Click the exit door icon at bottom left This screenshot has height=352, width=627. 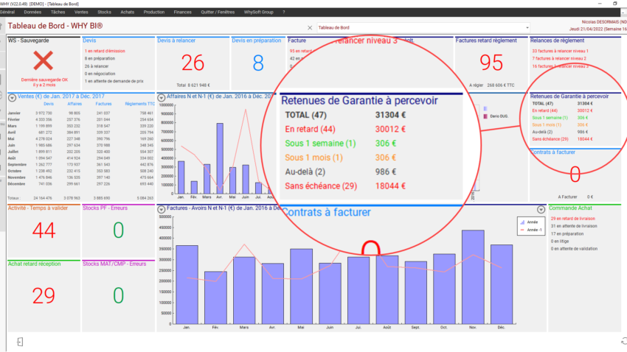click(x=20, y=342)
